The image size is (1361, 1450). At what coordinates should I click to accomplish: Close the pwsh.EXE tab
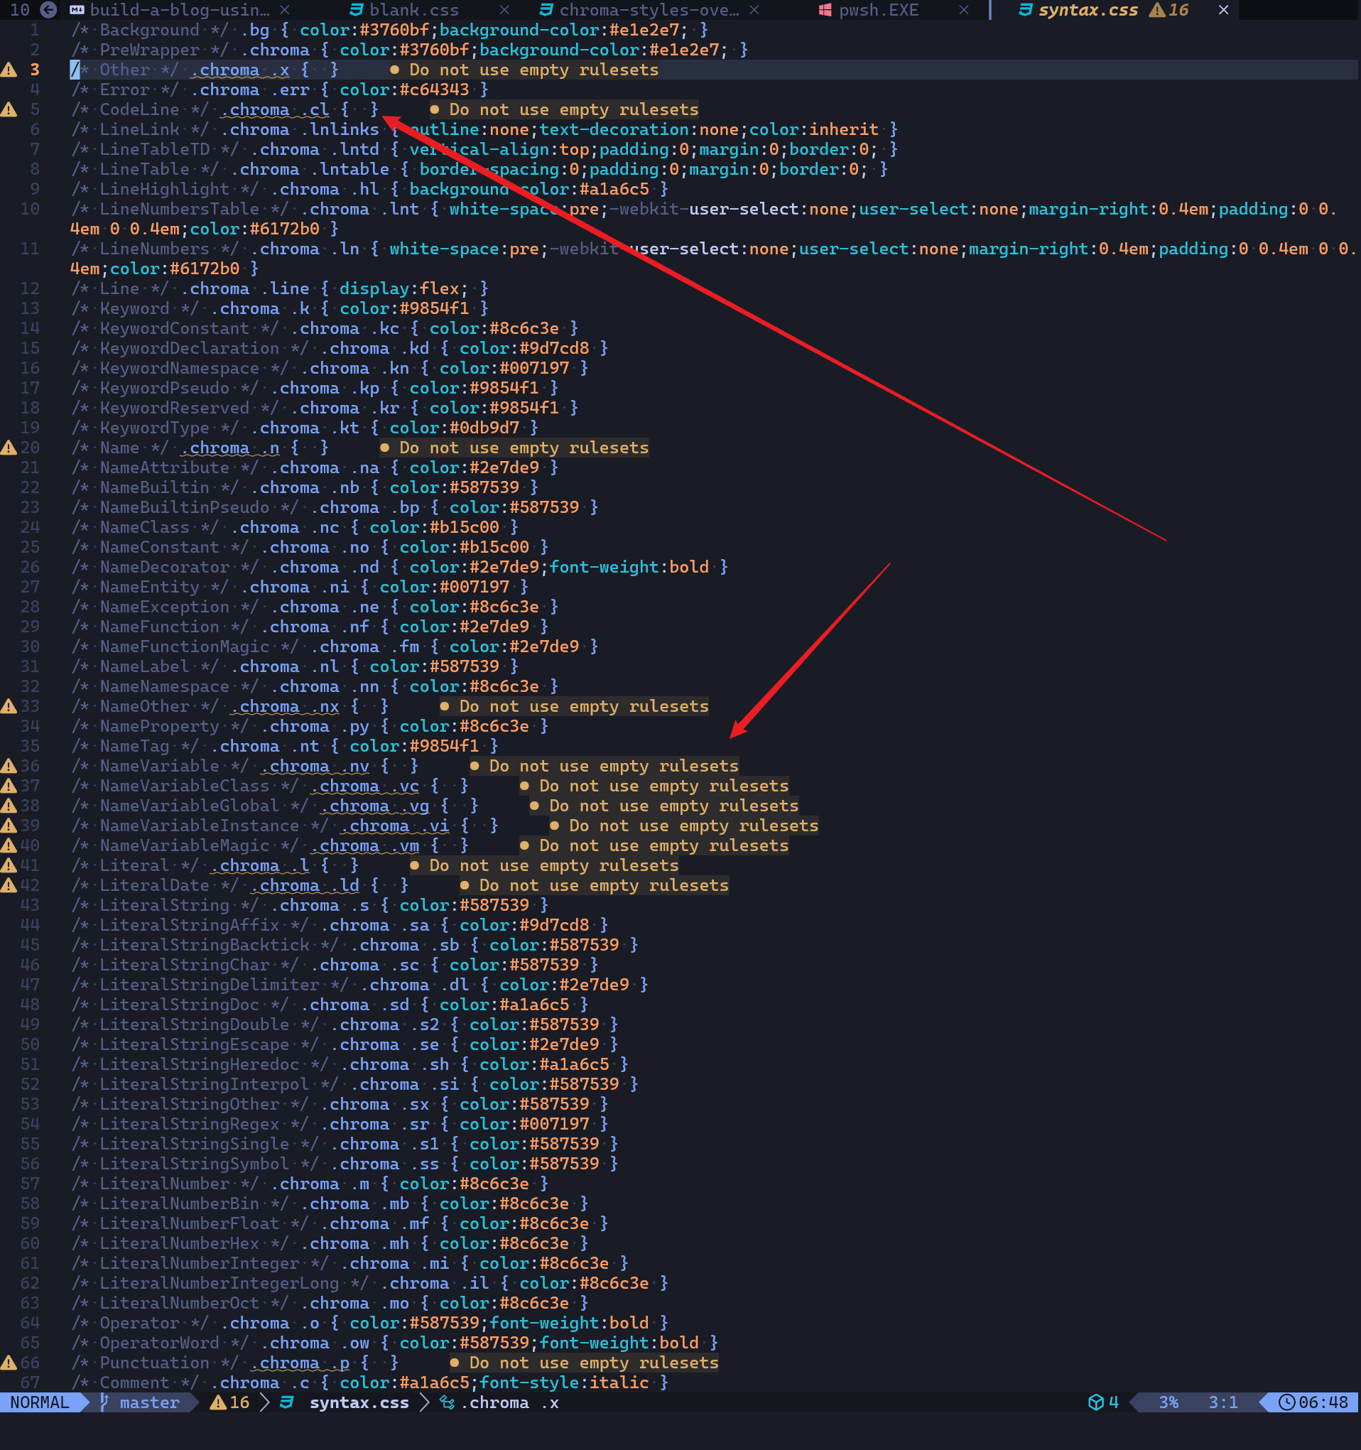[963, 9]
